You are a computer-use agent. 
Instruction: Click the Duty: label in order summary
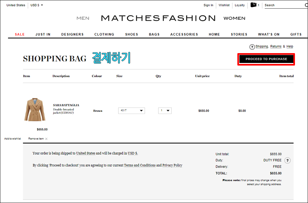coord(219,160)
